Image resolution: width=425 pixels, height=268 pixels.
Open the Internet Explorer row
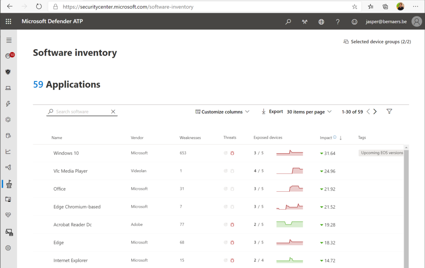click(x=218, y=260)
